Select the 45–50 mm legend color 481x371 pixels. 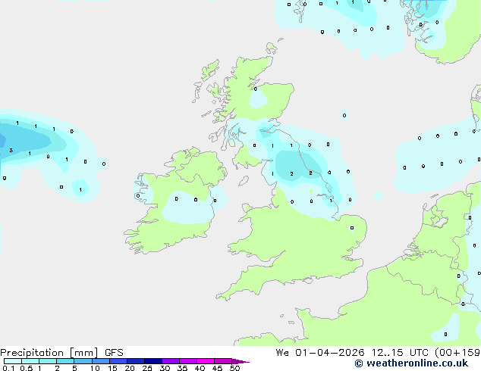pos(223,361)
